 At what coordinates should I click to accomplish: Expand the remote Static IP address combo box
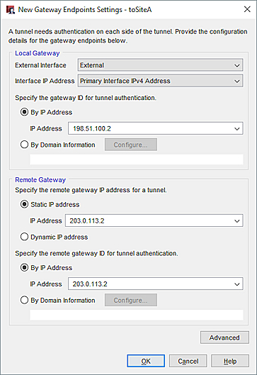pos(237,220)
